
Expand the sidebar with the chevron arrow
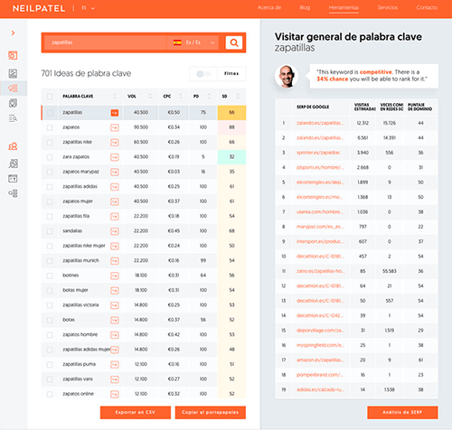point(13,33)
